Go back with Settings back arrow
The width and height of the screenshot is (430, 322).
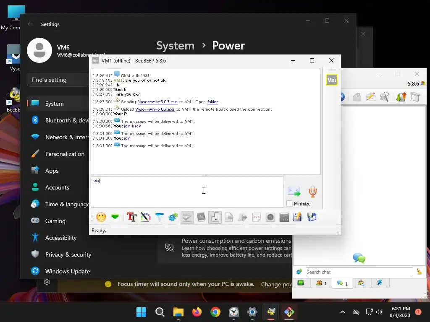[30, 24]
